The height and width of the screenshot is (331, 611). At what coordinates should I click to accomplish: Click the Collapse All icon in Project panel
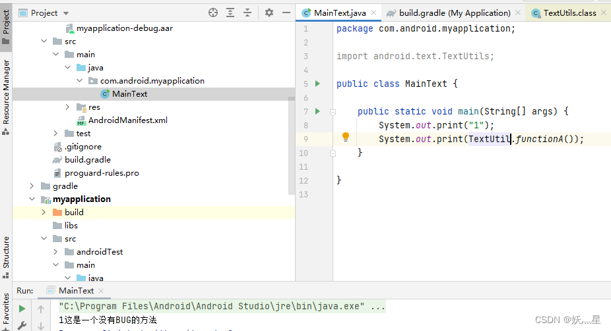(x=247, y=13)
